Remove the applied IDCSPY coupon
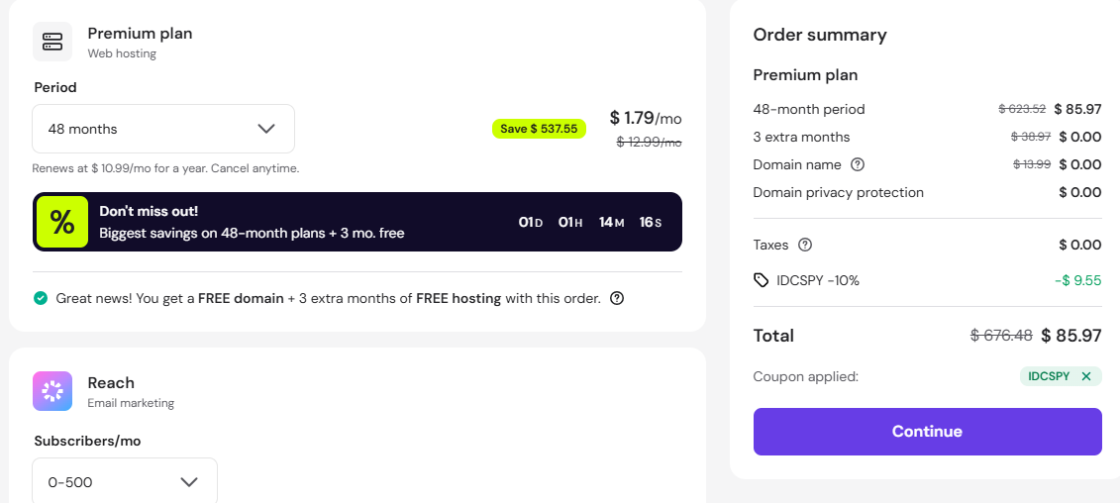Screen dimensions: 1120x503 [1086, 376]
